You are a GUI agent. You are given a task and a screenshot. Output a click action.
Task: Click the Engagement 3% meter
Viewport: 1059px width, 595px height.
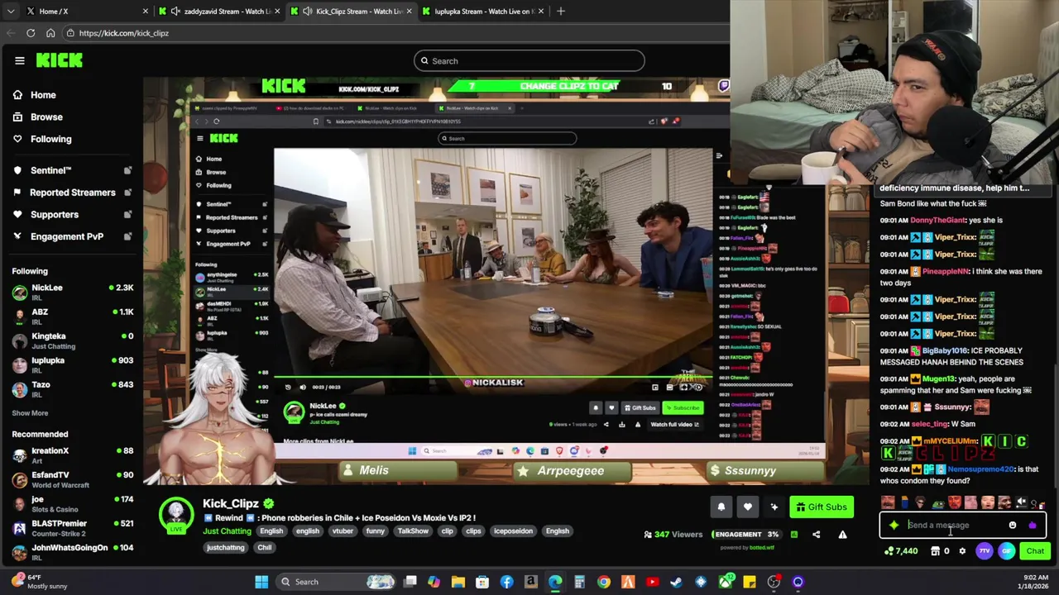(745, 535)
